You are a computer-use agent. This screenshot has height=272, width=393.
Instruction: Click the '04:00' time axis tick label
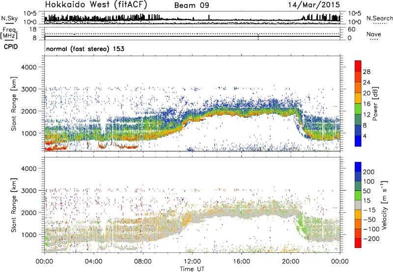point(93,262)
